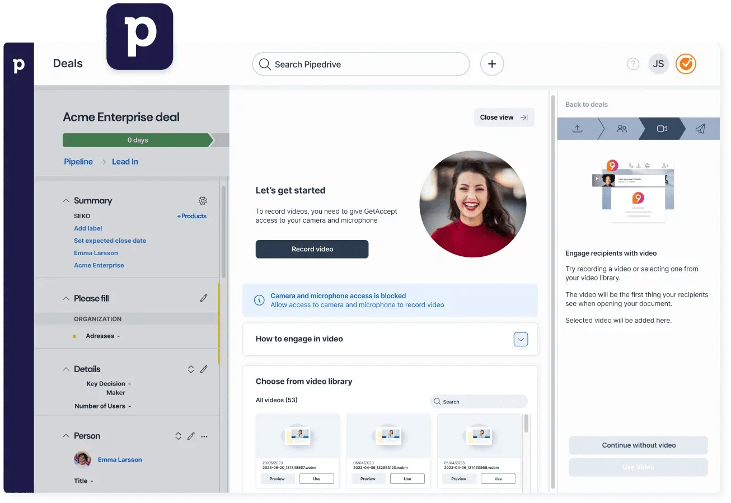
Task: Go to the upload document step
Action: tap(578, 129)
